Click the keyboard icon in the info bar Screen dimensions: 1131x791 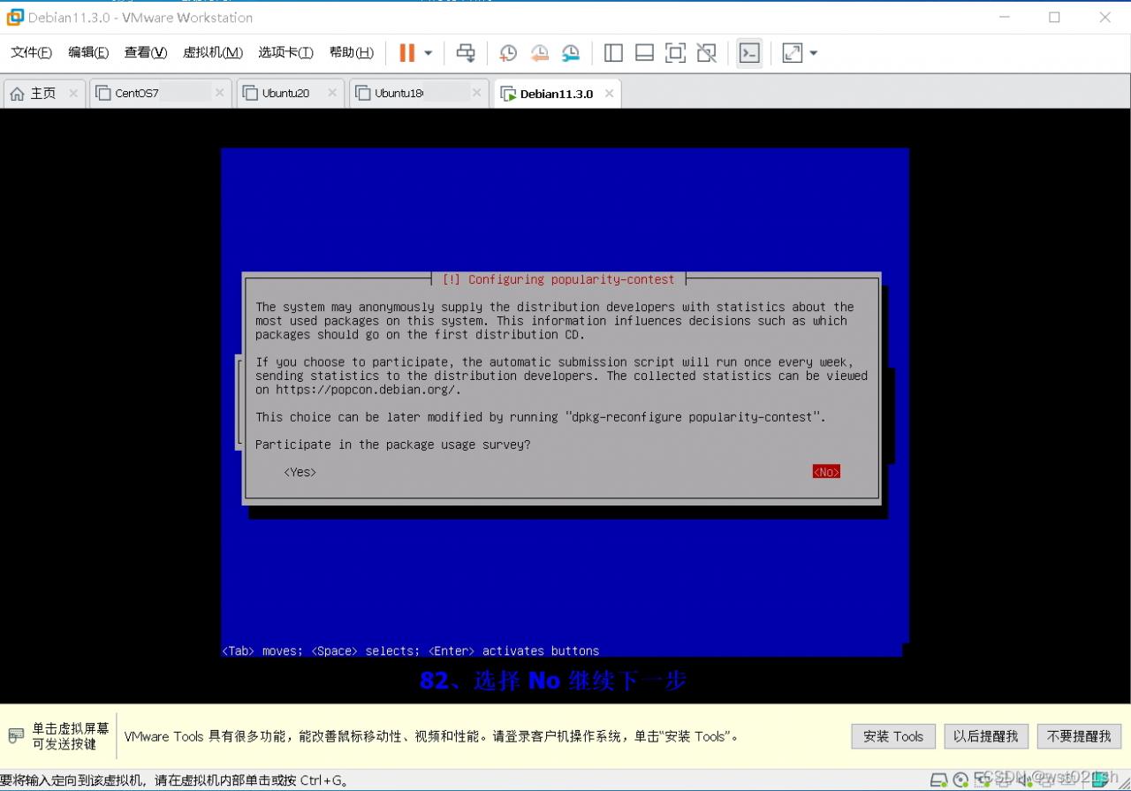pos(16,736)
